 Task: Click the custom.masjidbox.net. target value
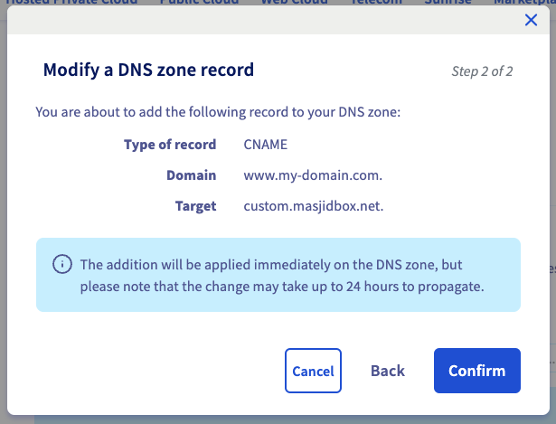pyautogui.click(x=314, y=206)
